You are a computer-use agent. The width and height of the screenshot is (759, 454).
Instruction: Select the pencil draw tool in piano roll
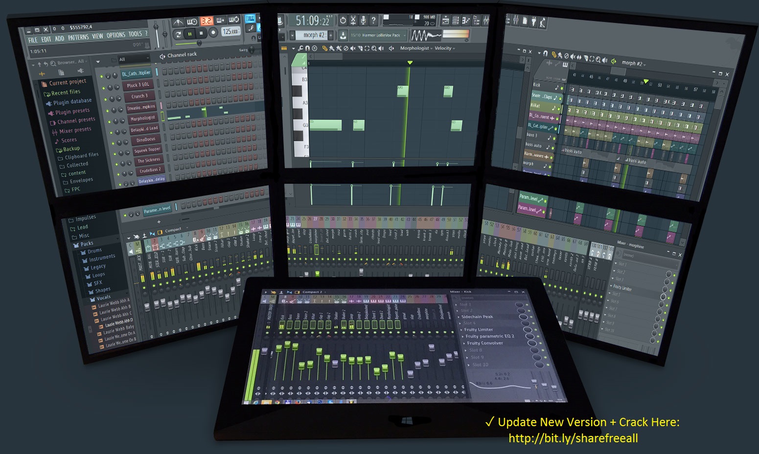[x=325, y=48]
